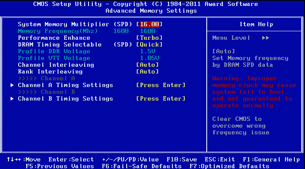
Task: Select F6:Fail-Safe Defaults in the footer
Action: pyautogui.click(x=137, y=166)
